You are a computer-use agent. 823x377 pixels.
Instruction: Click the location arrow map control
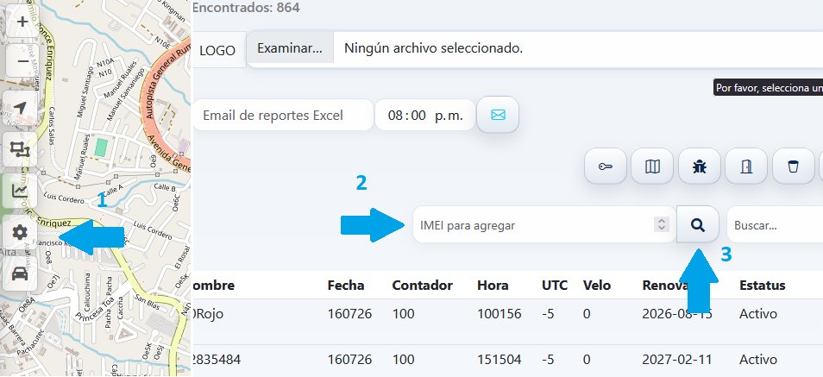point(20,108)
